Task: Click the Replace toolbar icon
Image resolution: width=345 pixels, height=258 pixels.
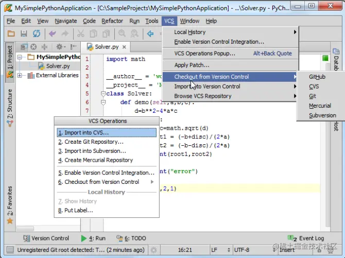Action: tap(134, 33)
